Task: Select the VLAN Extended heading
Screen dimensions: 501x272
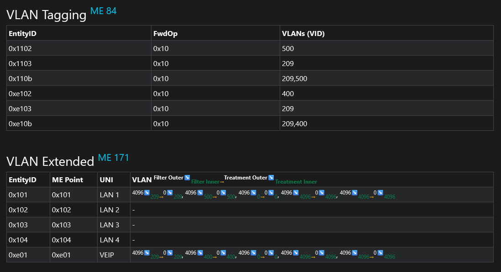Action: pyautogui.click(x=50, y=161)
